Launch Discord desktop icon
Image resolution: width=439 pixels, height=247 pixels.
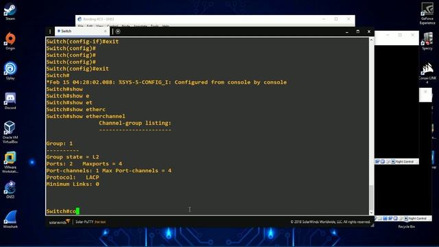click(x=10, y=101)
